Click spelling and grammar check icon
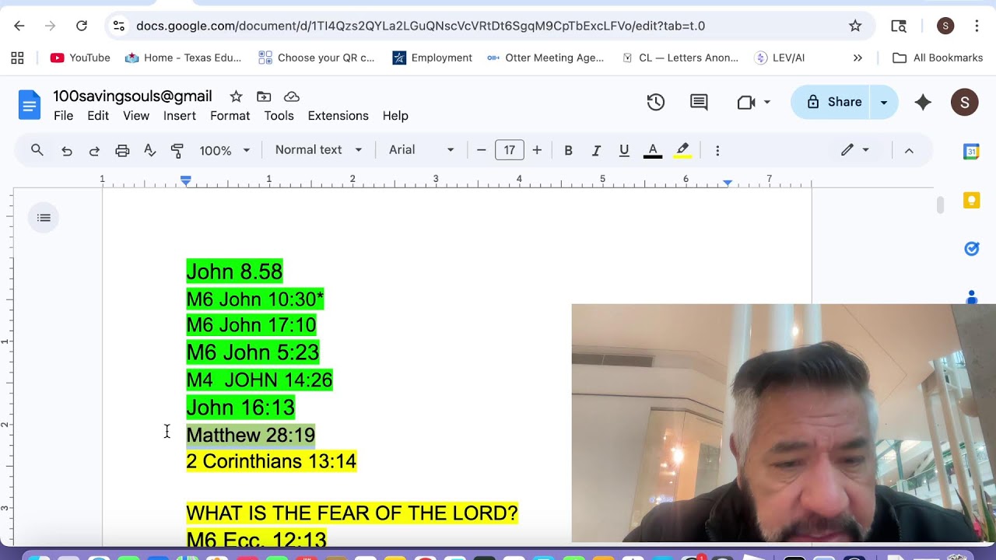Screen dimensions: 996x560 [150, 150]
